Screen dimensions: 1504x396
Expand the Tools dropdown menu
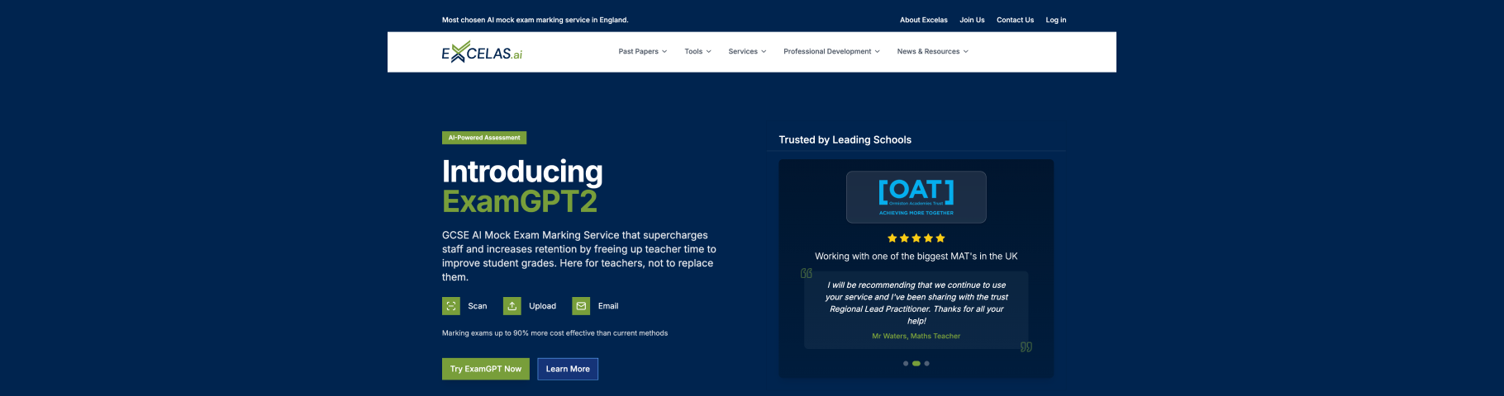[697, 52]
